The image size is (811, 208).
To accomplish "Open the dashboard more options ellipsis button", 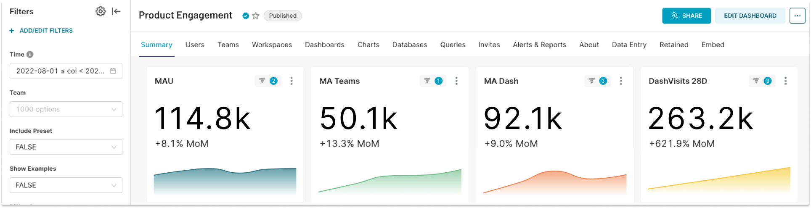I will point(797,16).
